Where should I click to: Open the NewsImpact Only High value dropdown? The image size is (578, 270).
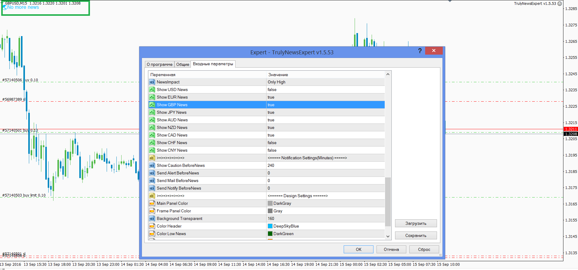(325, 82)
